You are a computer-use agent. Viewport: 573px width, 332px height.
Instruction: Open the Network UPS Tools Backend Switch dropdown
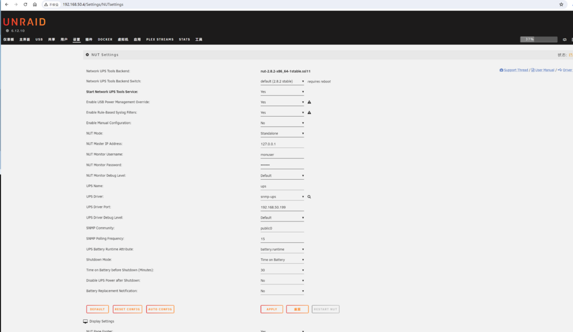click(282, 81)
